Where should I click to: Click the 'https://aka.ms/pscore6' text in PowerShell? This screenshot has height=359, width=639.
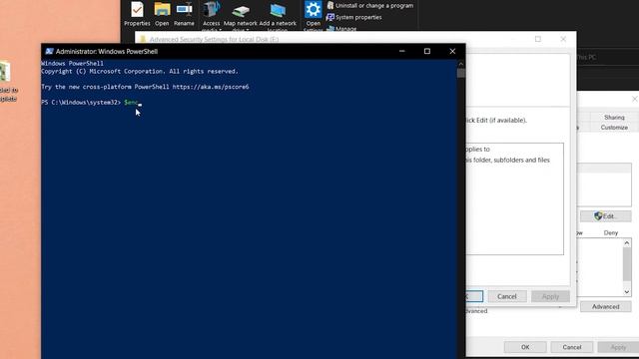point(211,87)
